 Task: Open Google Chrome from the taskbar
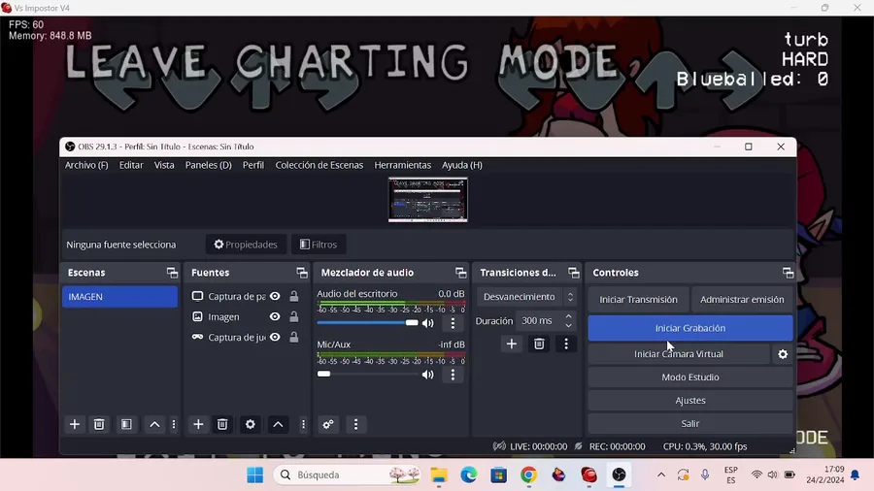(x=528, y=475)
